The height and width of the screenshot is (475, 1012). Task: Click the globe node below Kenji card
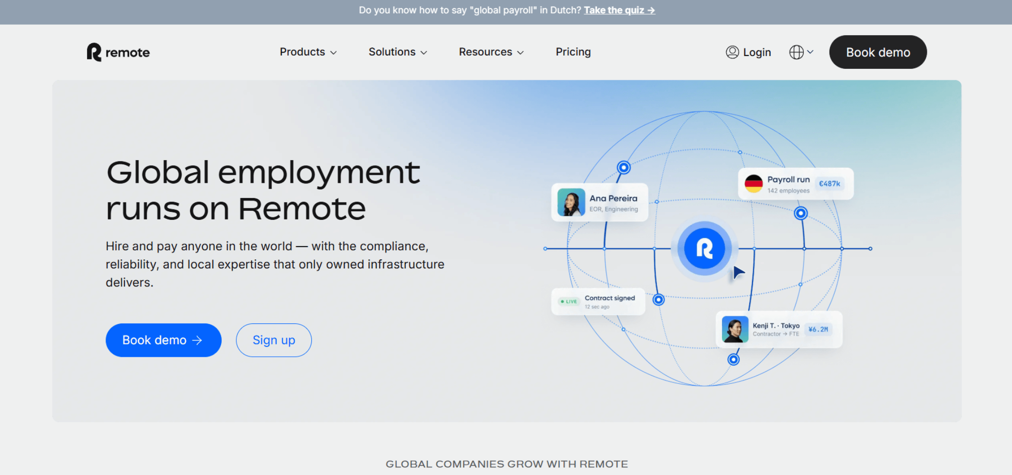pos(733,360)
